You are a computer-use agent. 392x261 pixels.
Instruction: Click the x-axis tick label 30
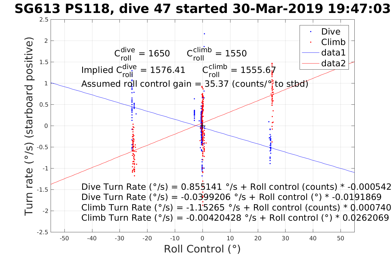pos(285,238)
